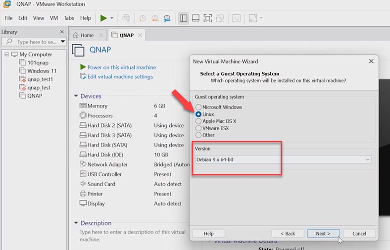This screenshot has height=250, width=390.
Task: Collapse the Devices section
Action: [76, 96]
